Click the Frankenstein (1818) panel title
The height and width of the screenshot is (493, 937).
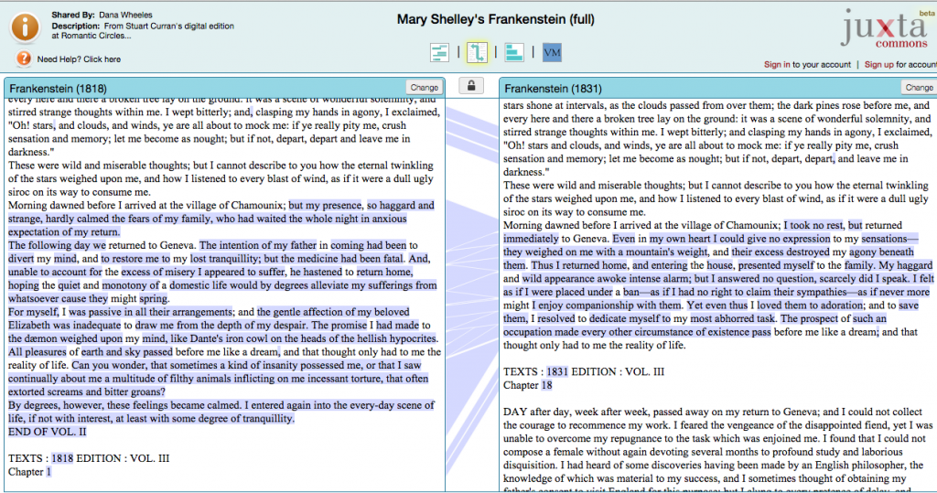pyautogui.click(x=58, y=89)
